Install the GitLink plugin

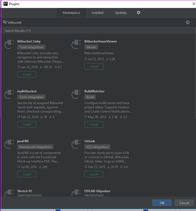94,174
